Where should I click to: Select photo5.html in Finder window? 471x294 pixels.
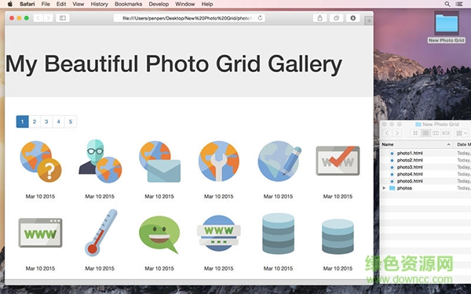point(410,181)
